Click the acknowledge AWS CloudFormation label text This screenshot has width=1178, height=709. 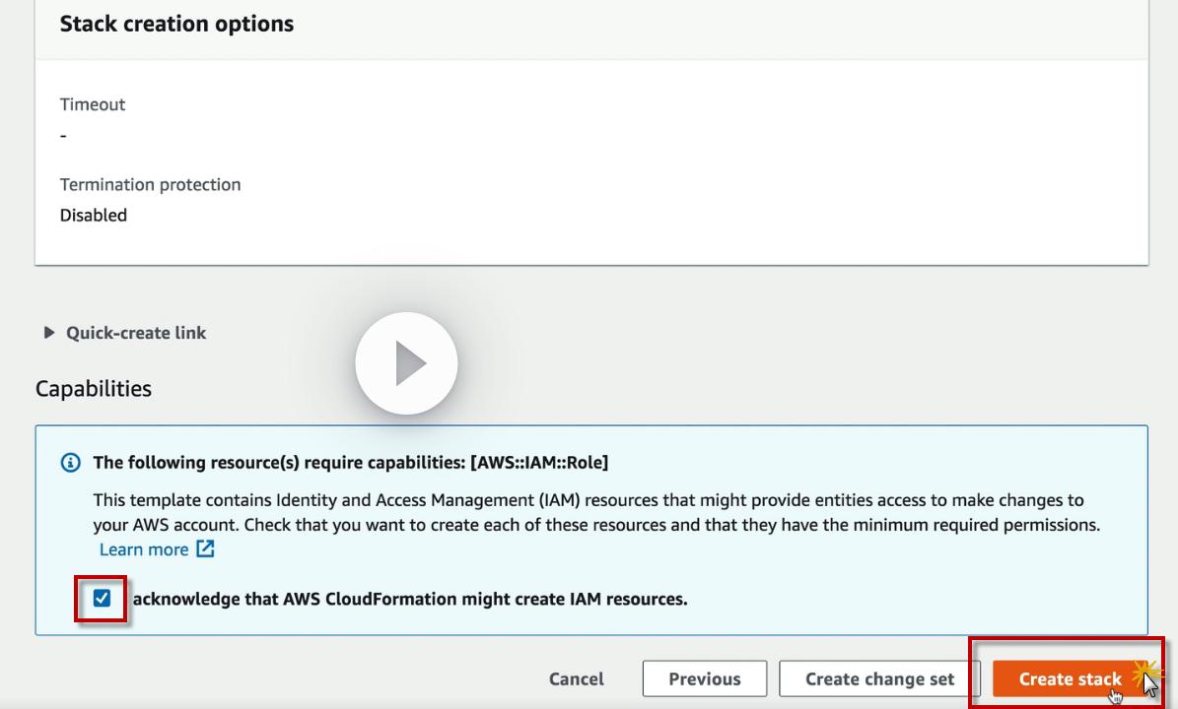click(409, 599)
